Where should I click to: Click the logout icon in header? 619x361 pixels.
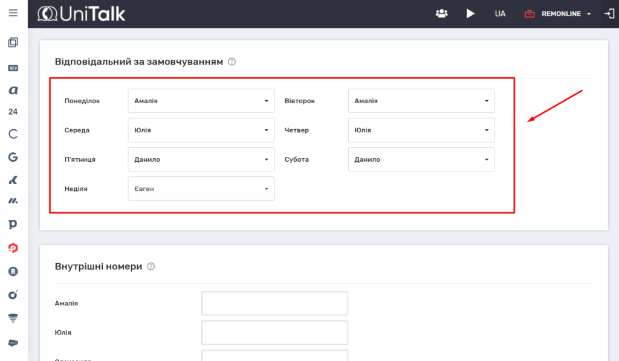coord(609,13)
